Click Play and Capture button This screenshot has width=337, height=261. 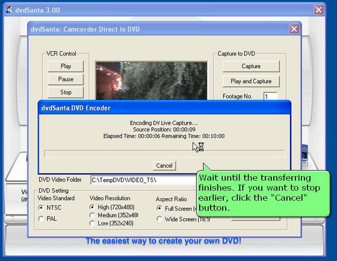click(251, 81)
